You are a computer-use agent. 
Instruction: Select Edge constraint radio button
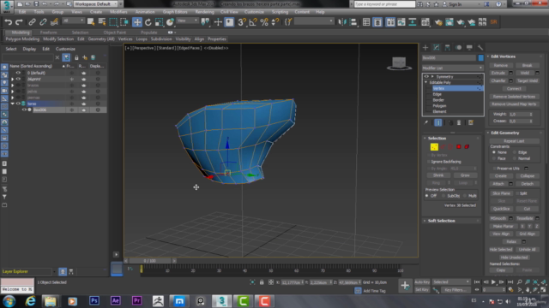coord(515,152)
